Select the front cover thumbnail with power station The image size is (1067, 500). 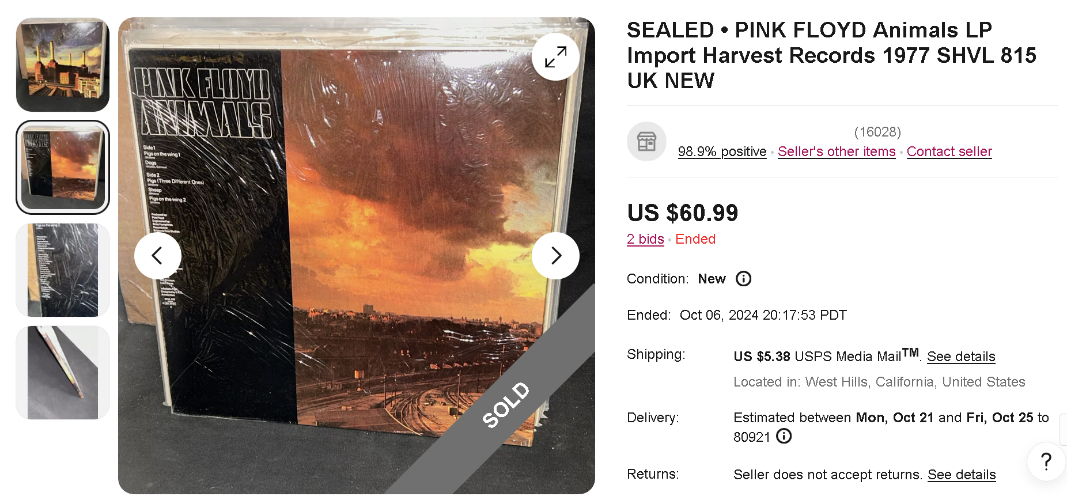63,65
